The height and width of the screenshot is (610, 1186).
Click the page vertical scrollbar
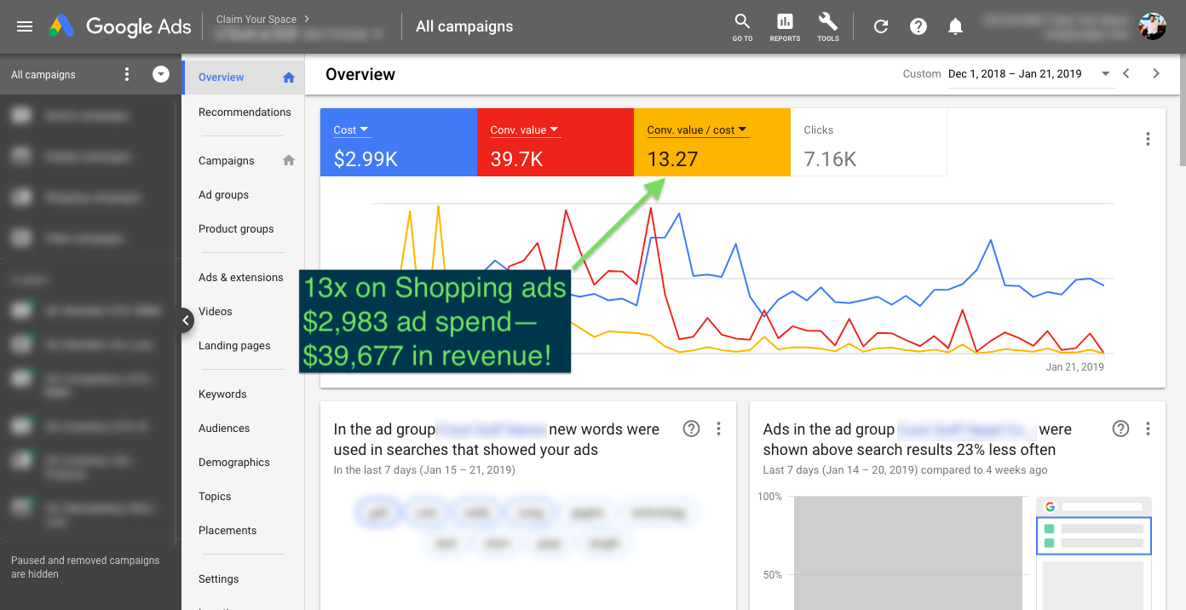pos(1182,111)
